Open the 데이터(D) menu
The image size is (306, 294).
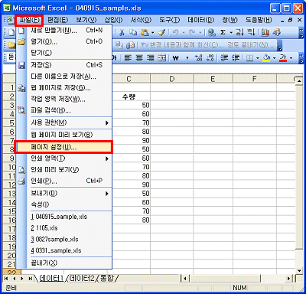coord(201,20)
